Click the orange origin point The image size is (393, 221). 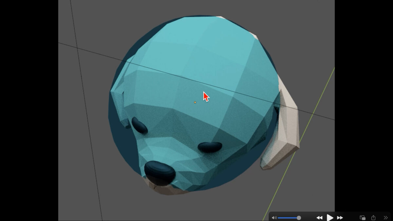coord(195,102)
